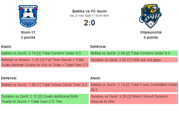Select the Both Teams to Score bet row

coord(45,99)
